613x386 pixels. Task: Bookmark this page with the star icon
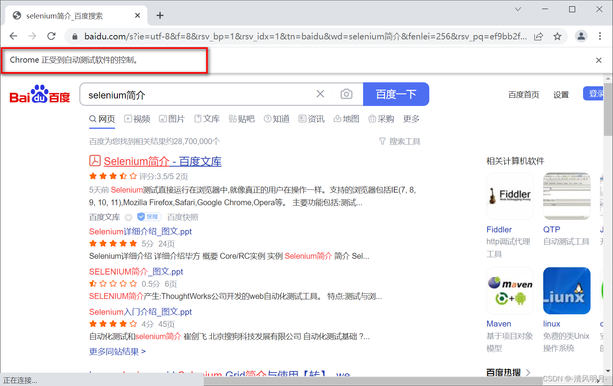pos(557,37)
